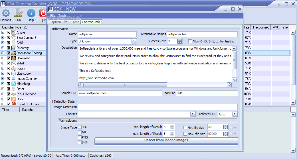Adjust max. length of Result spinner
Viewport: 297px width, 159px height.
(x=172, y=134)
